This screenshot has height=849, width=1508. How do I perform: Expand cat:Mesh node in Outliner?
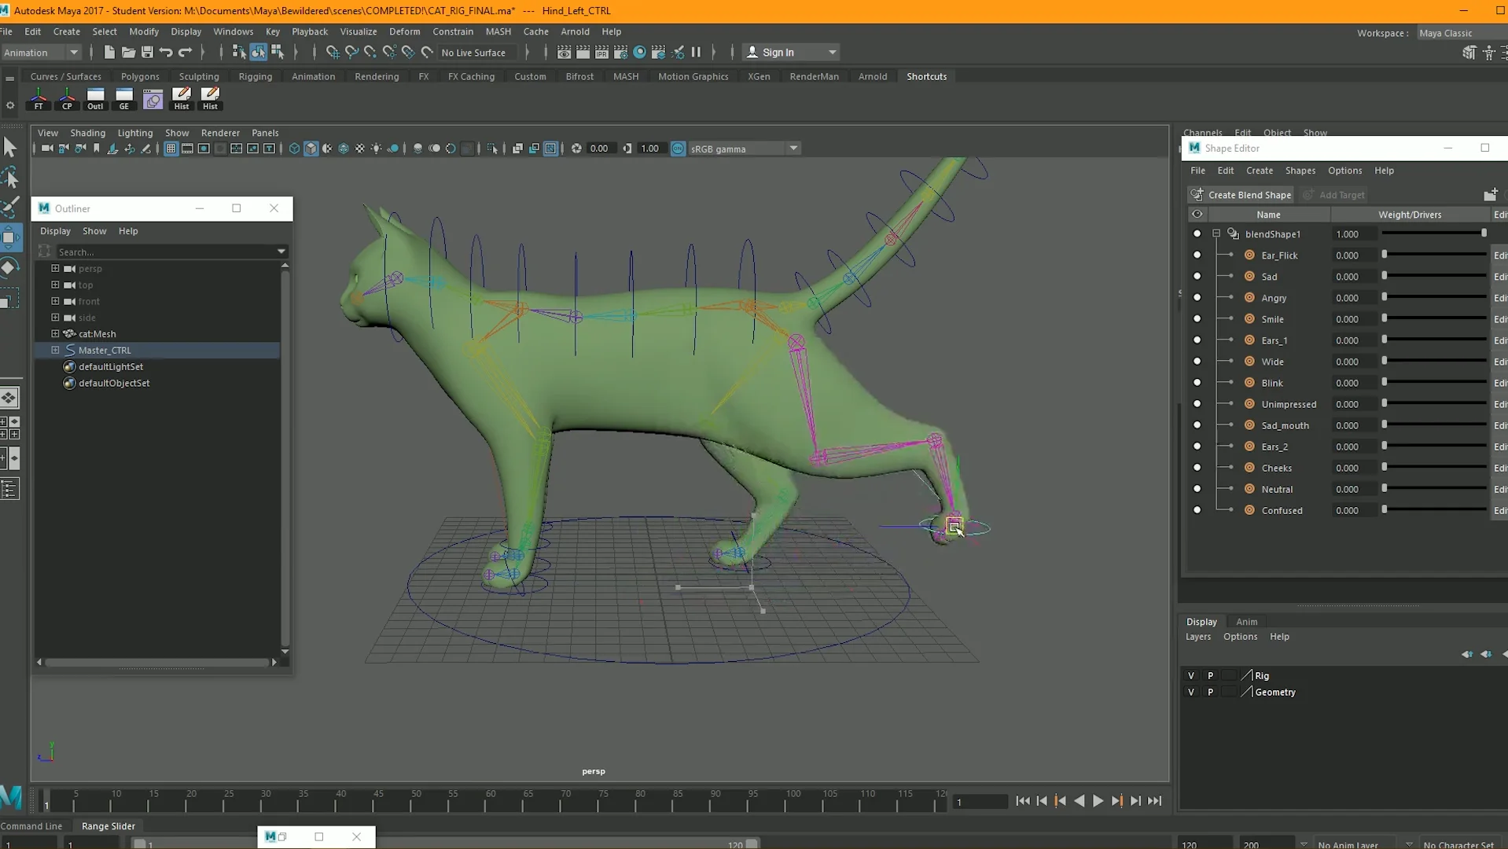[55, 333]
